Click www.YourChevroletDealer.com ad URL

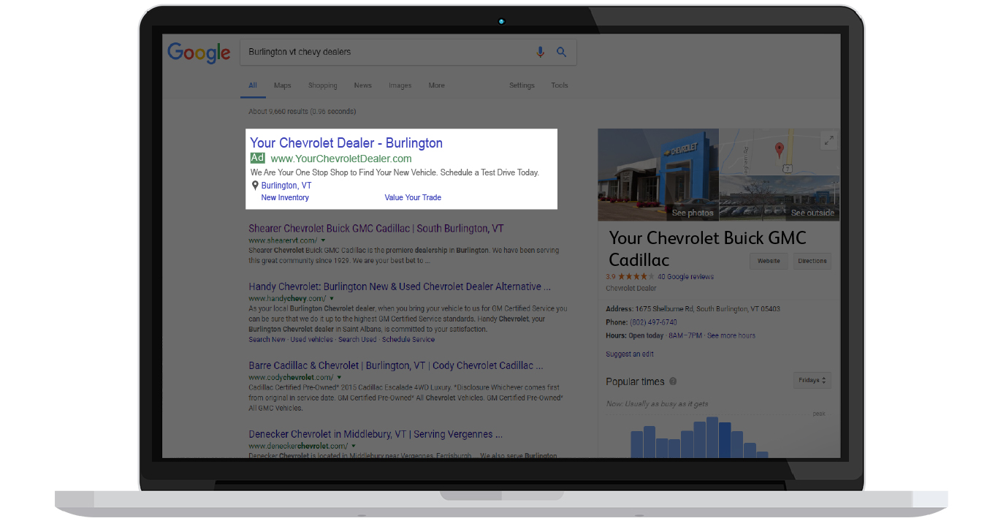[341, 159]
